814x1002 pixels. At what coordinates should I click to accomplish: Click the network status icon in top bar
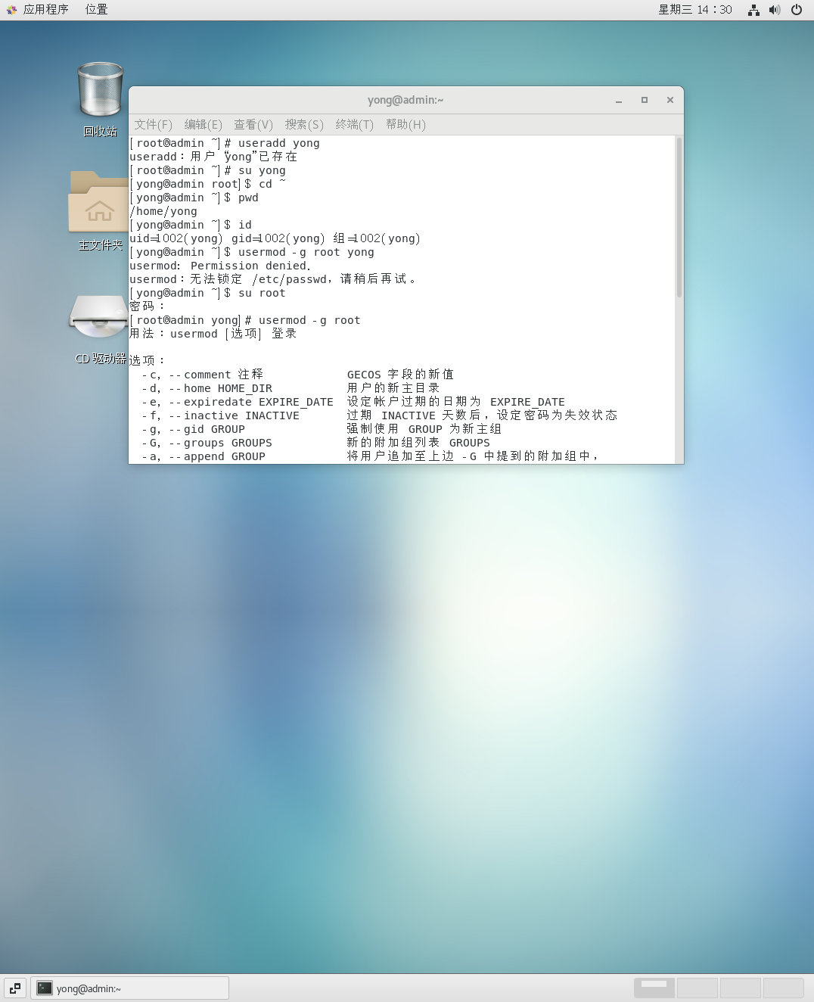point(753,10)
